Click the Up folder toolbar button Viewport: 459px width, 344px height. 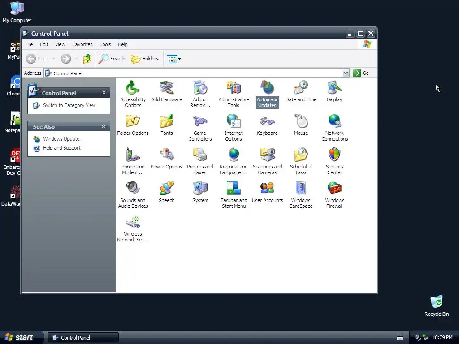(x=87, y=59)
